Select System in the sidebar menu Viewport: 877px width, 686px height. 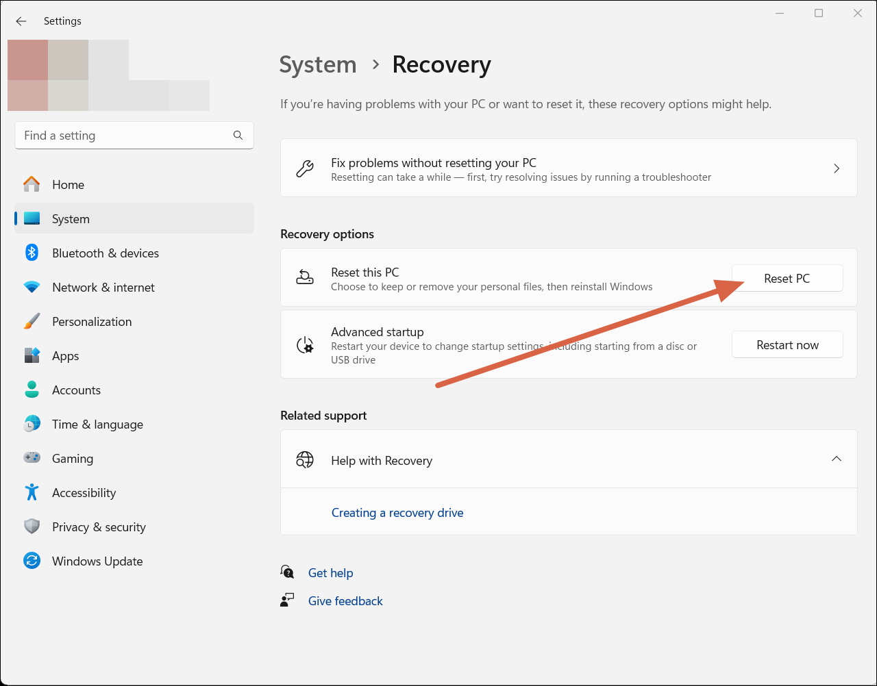coord(71,218)
